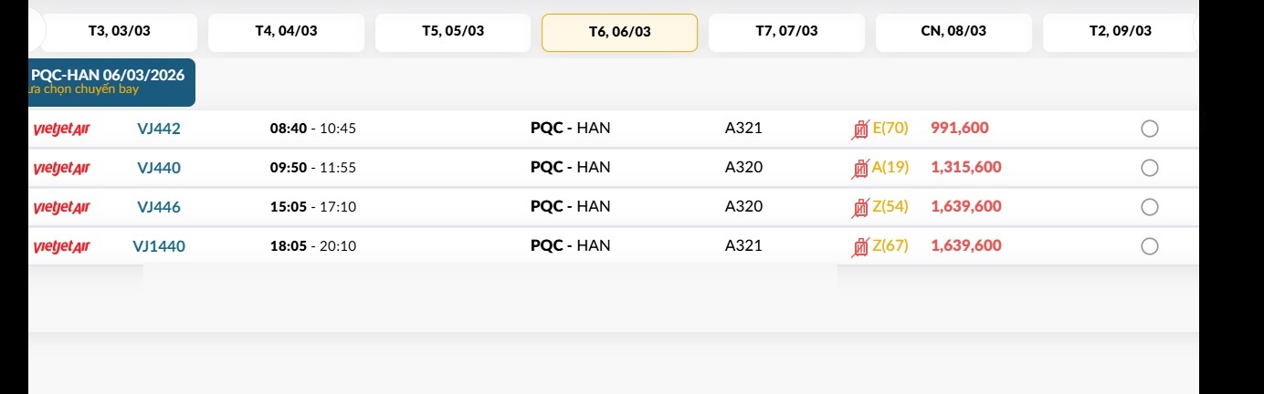Click no-baggage icon on the Z(67) fare
Screen dimensions: 1264x394
[860, 246]
